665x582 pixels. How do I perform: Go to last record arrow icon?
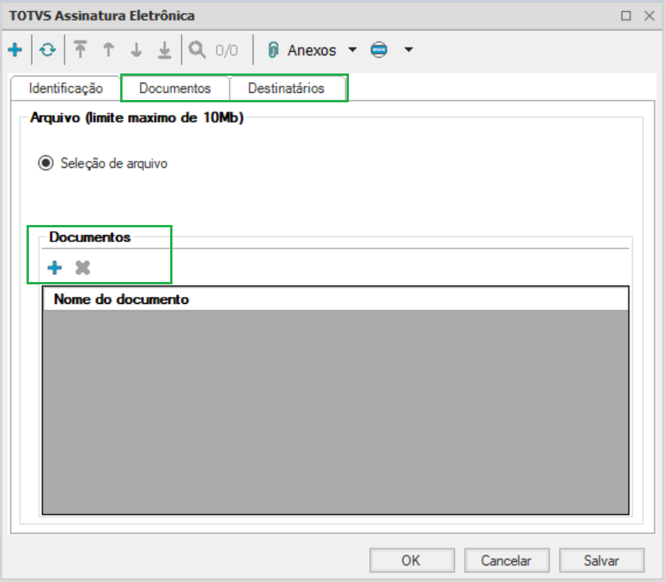[x=165, y=50]
